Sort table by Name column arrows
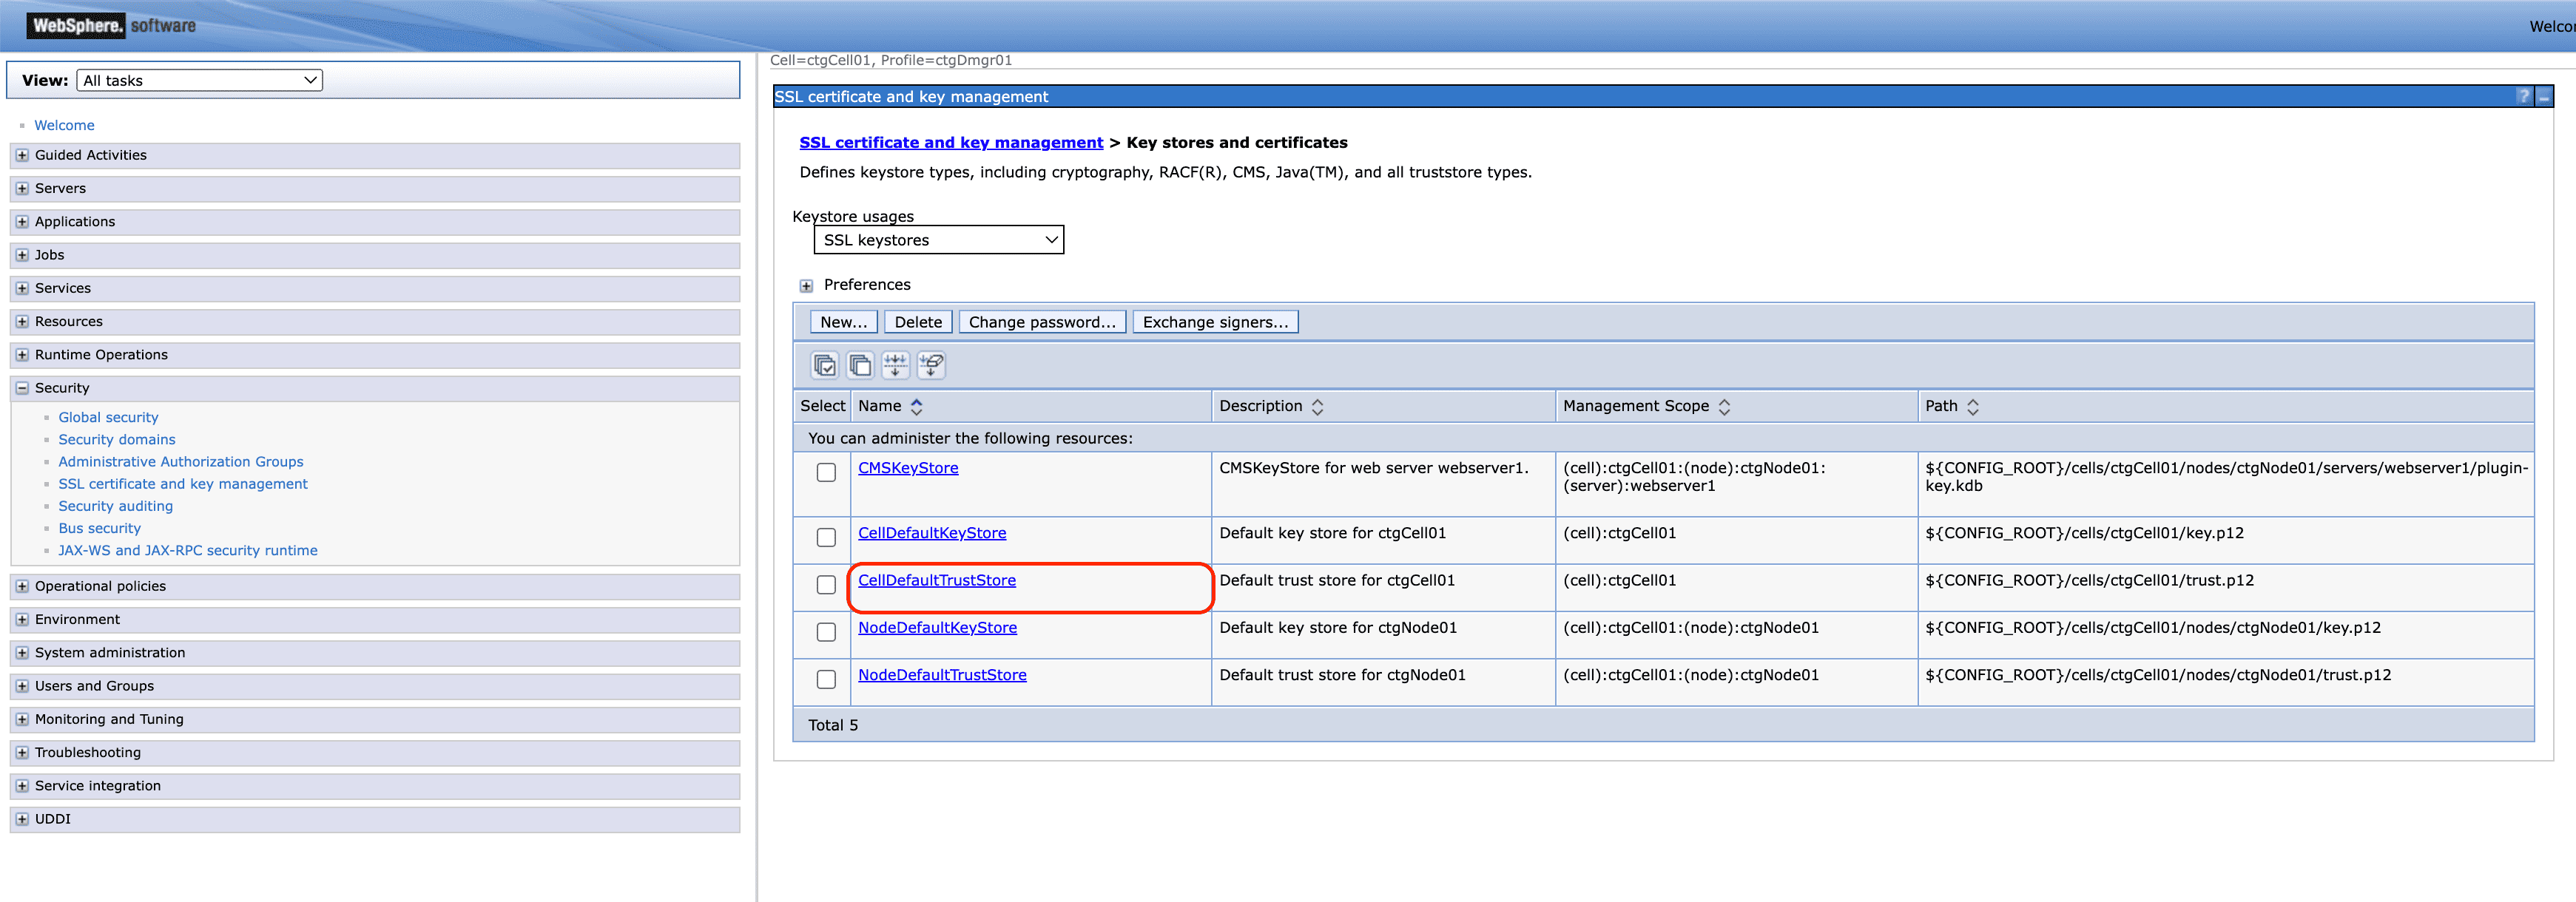This screenshot has width=2576, height=902. (916, 407)
